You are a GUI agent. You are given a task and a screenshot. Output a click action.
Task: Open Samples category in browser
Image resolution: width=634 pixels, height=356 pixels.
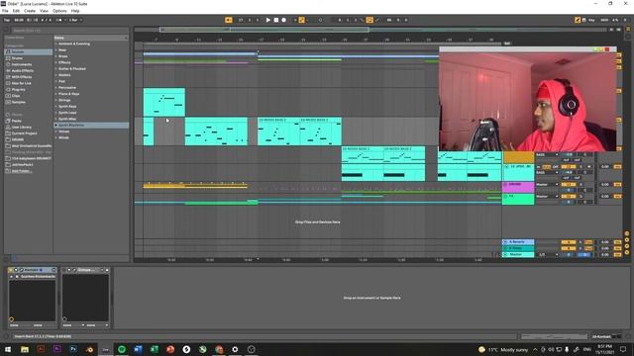pos(29,102)
